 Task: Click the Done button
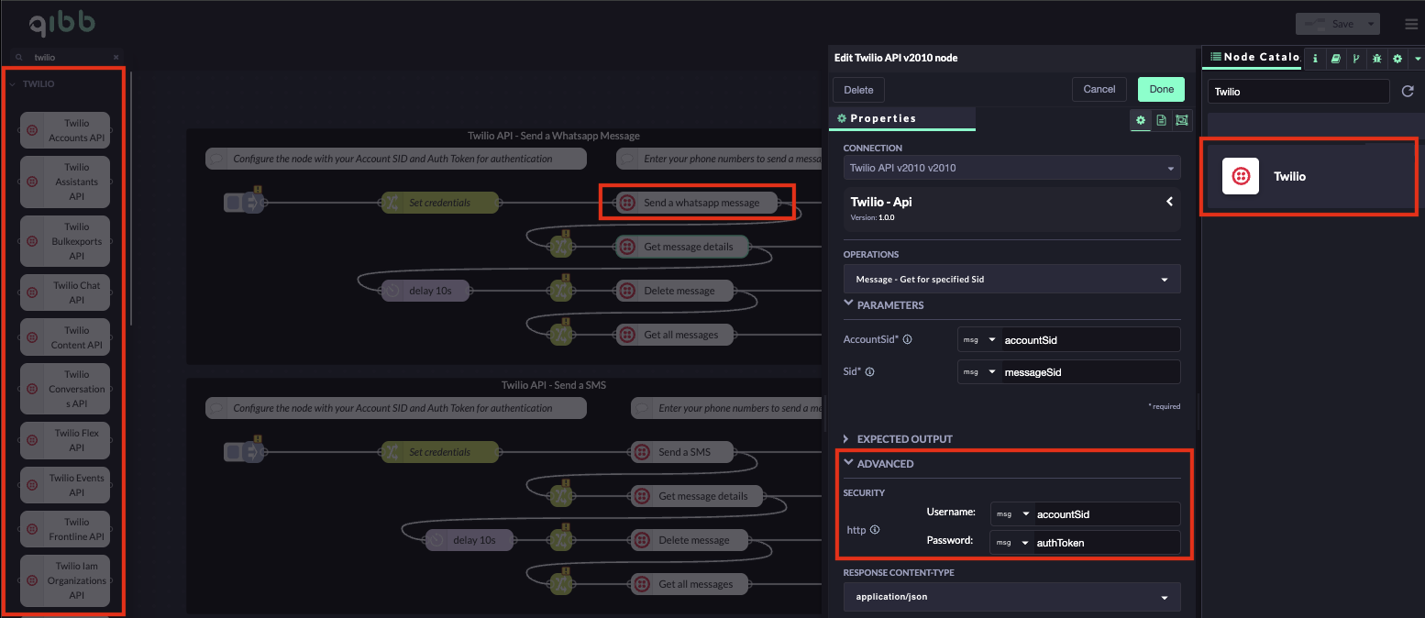pos(1161,89)
